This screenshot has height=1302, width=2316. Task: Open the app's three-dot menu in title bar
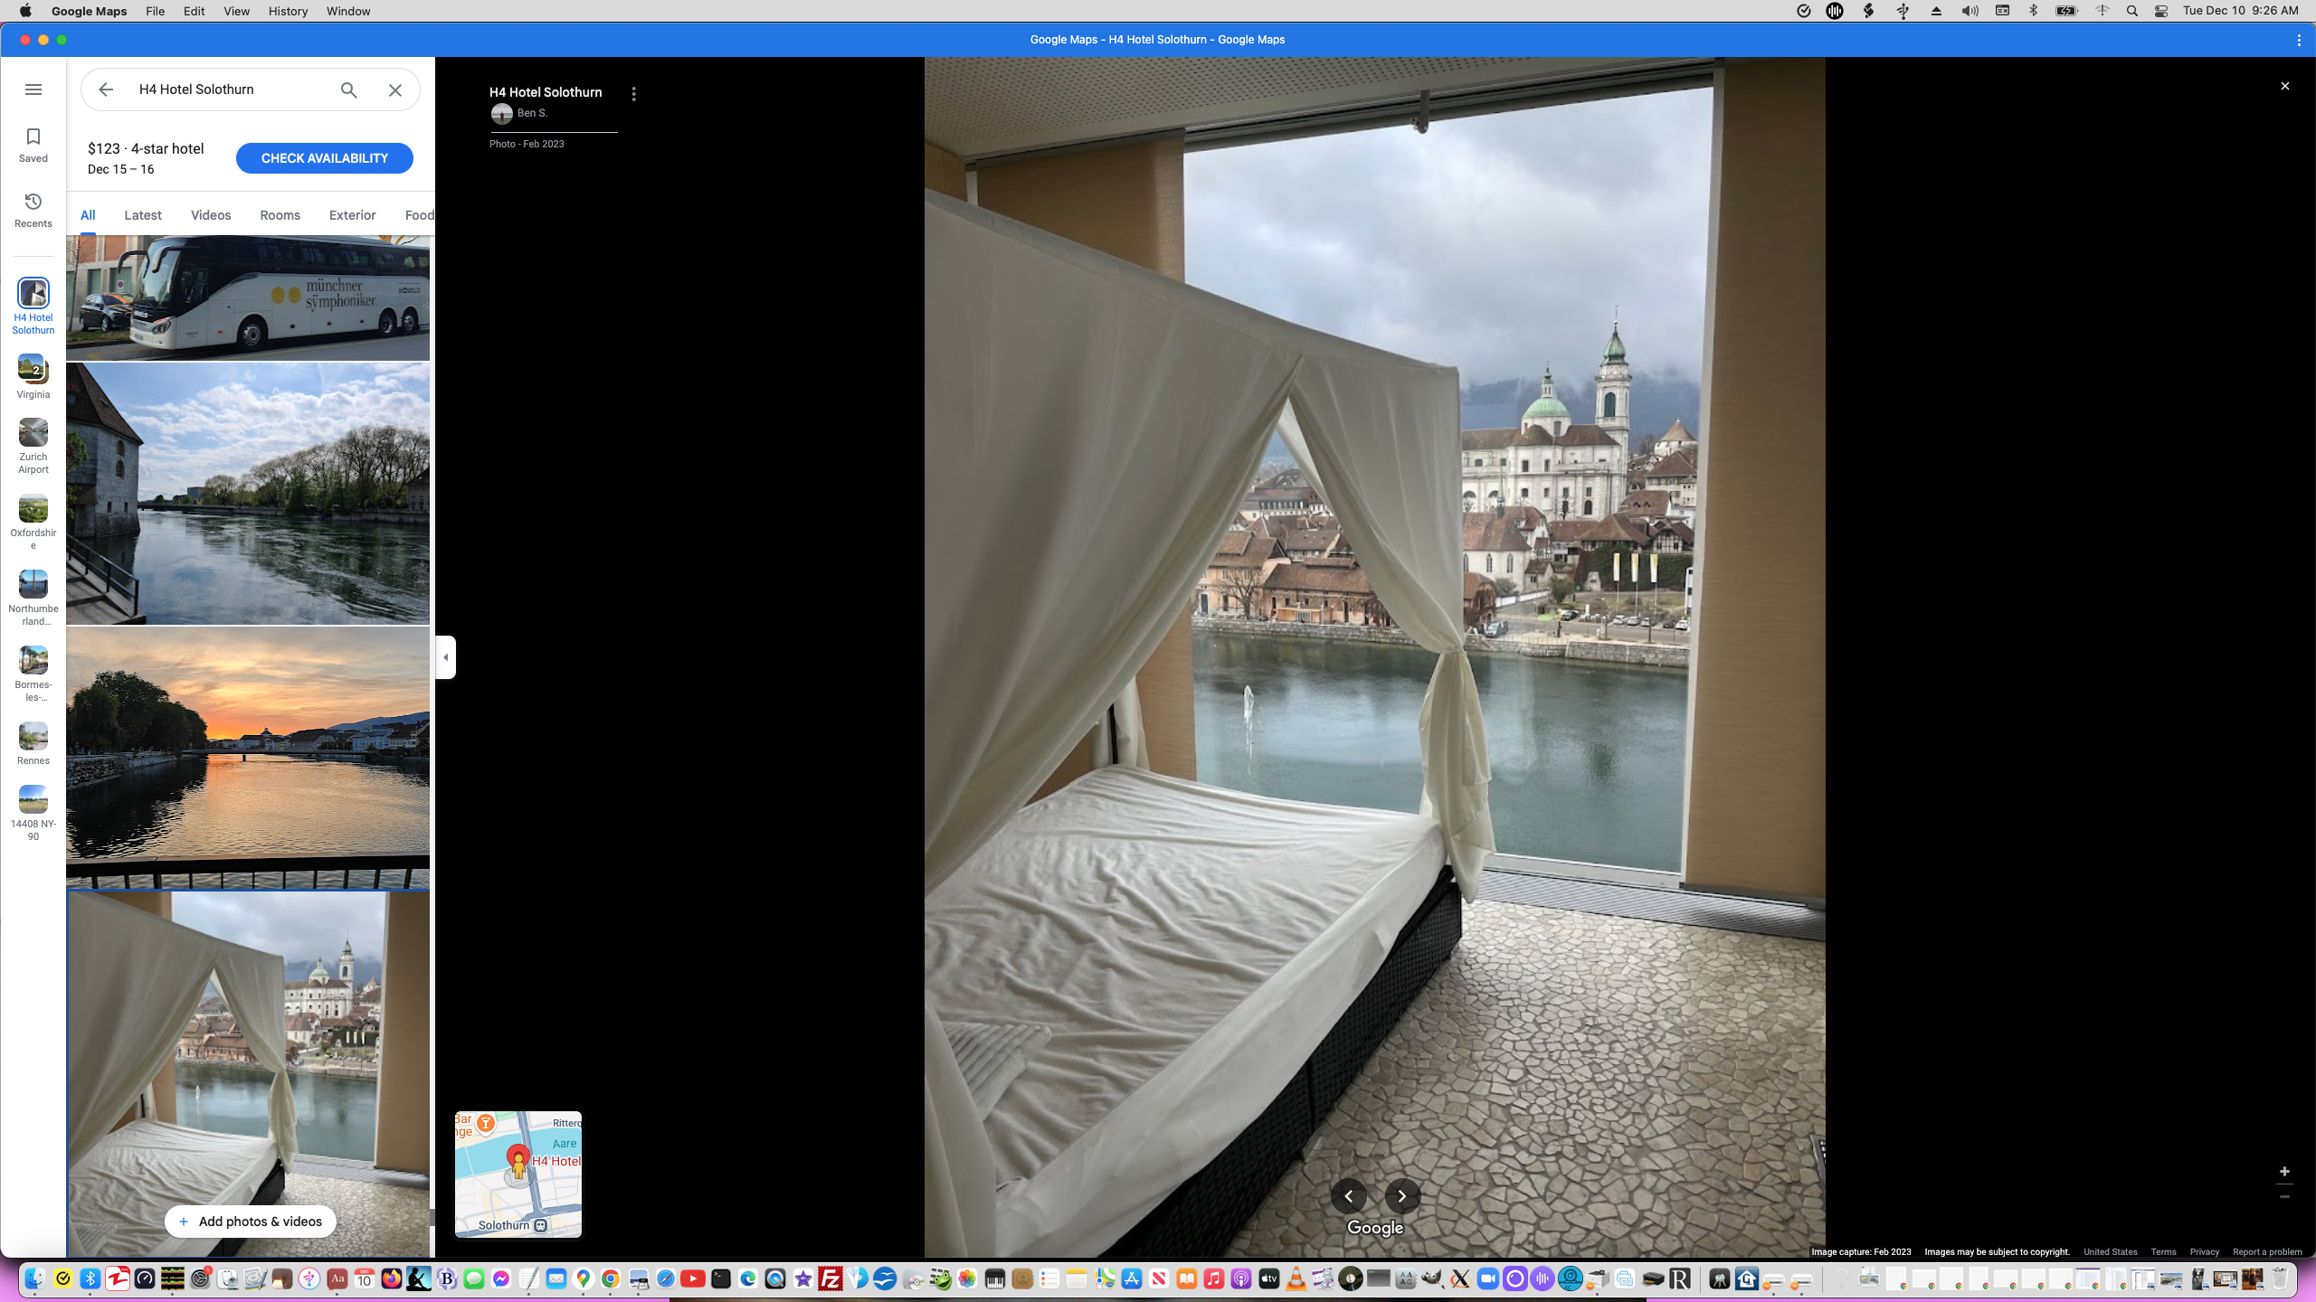coord(2299,40)
